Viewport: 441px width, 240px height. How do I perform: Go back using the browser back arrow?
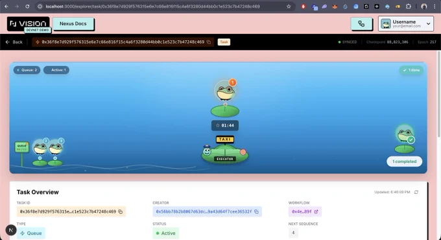pos(6,6)
